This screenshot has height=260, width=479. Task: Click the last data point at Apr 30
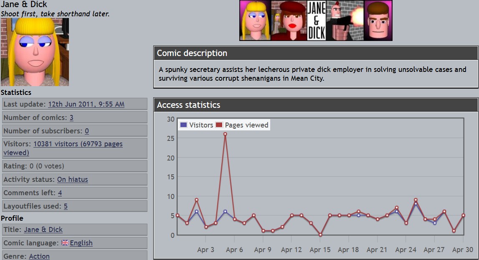[464, 215]
